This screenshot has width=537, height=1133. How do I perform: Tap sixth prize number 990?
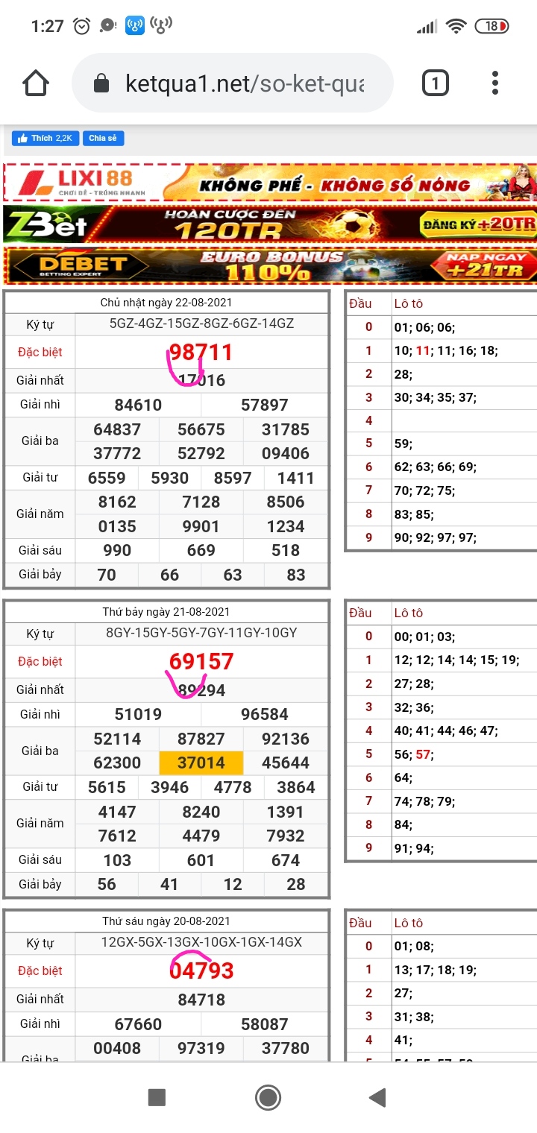117,550
